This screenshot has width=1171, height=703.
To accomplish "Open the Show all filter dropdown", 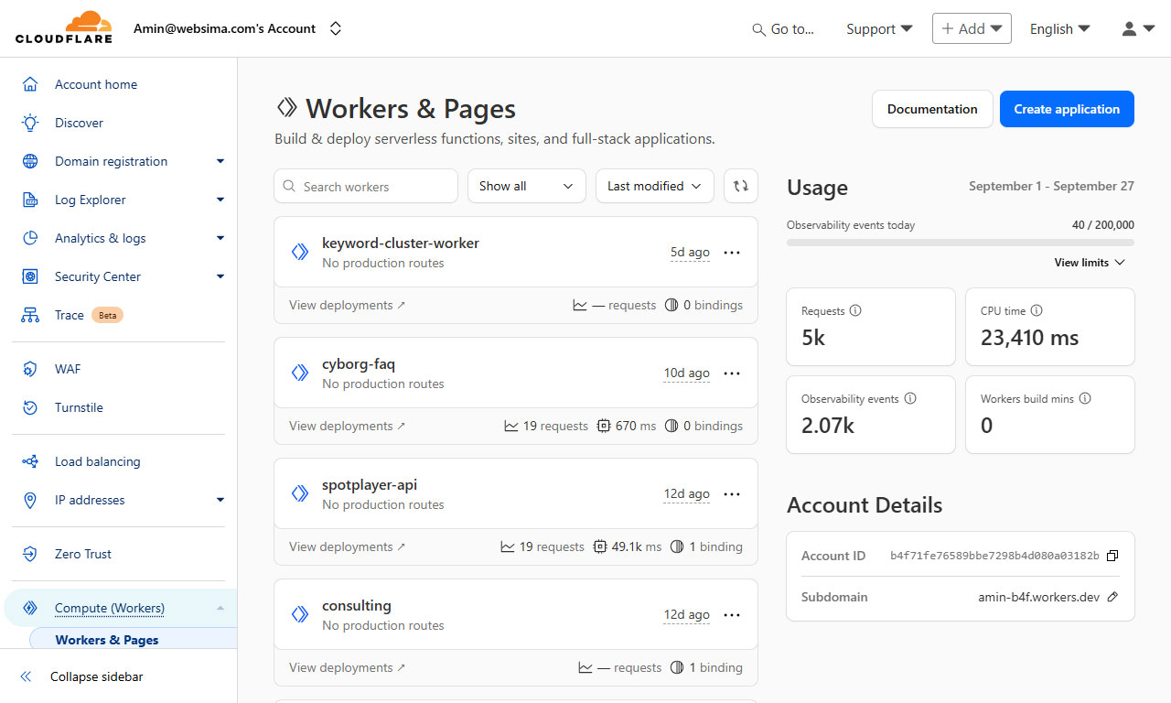I will click(526, 186).
